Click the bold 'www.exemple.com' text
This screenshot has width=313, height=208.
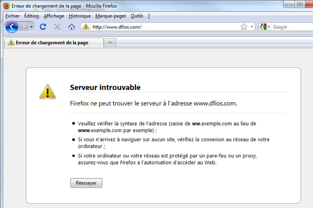[100, 131]
